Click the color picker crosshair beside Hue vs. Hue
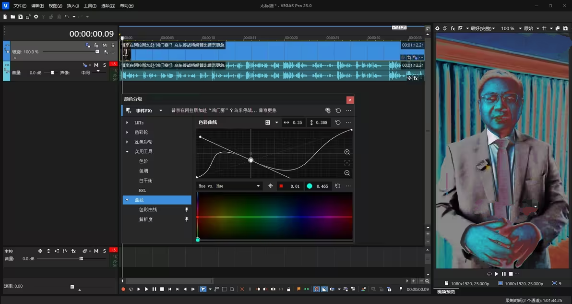Image resolution: width=572 pixels, height=304 pixels. (x=271, y=186)
